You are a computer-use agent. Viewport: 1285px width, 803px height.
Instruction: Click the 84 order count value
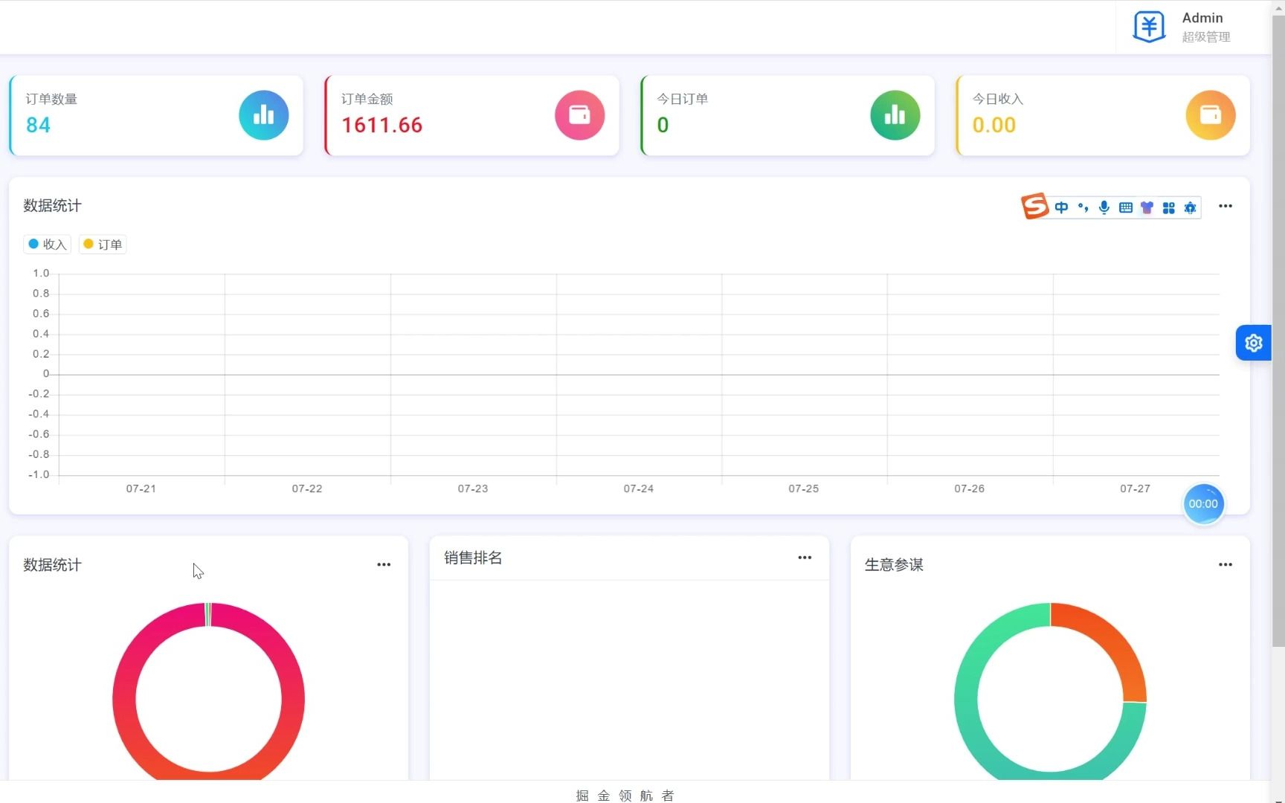[38, 125]
